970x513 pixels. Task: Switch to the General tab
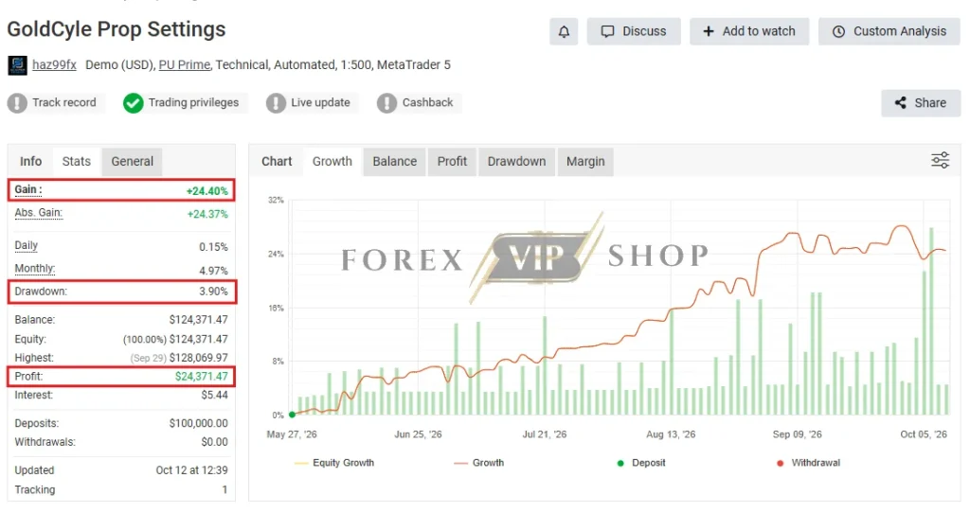pyautogui.click(x=133, y=161)
